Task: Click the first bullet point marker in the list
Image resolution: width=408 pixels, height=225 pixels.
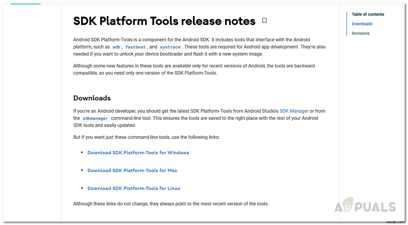Action: (x=82, y=152)
